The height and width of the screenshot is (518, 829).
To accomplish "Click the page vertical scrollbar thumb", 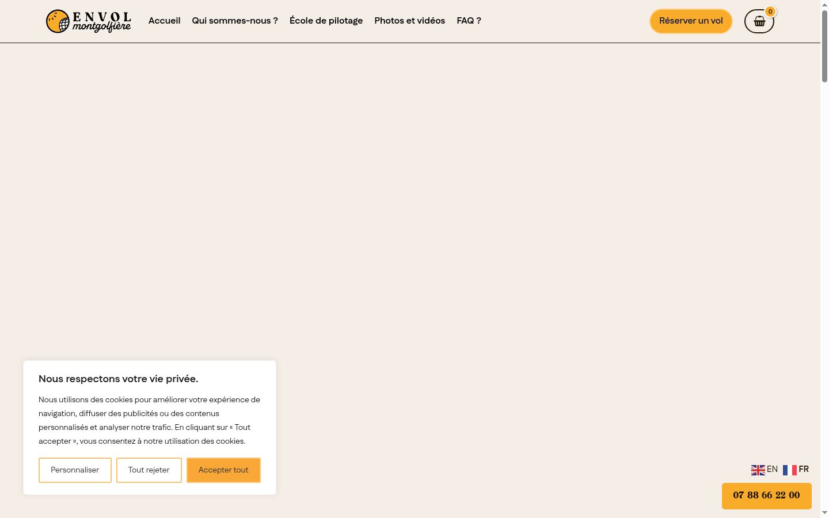I will (x=824, y=46).
